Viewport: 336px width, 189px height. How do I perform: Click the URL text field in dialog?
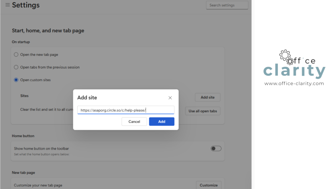(x=126, y=110)
